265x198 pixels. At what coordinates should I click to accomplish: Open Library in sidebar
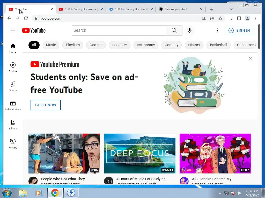pyautogui.click(x=13, y=125)
